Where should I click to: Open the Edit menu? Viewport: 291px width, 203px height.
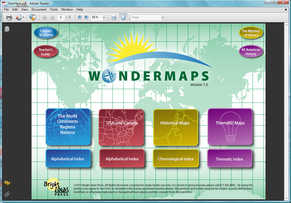point(15,9)
